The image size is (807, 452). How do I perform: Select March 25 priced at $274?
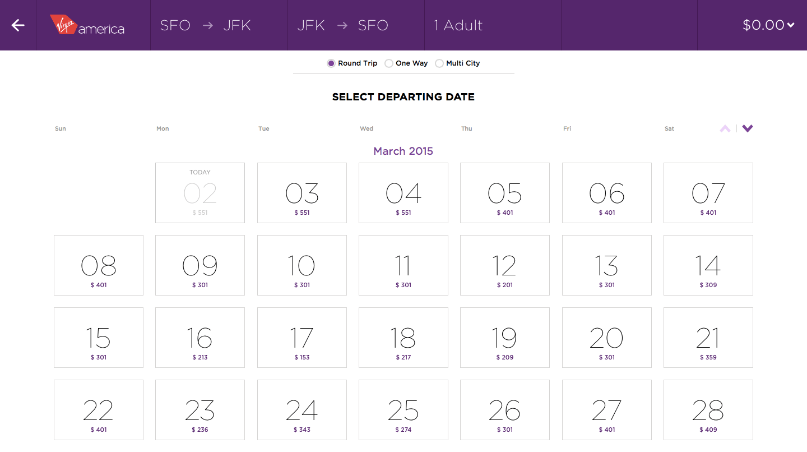tap(403, 410)
